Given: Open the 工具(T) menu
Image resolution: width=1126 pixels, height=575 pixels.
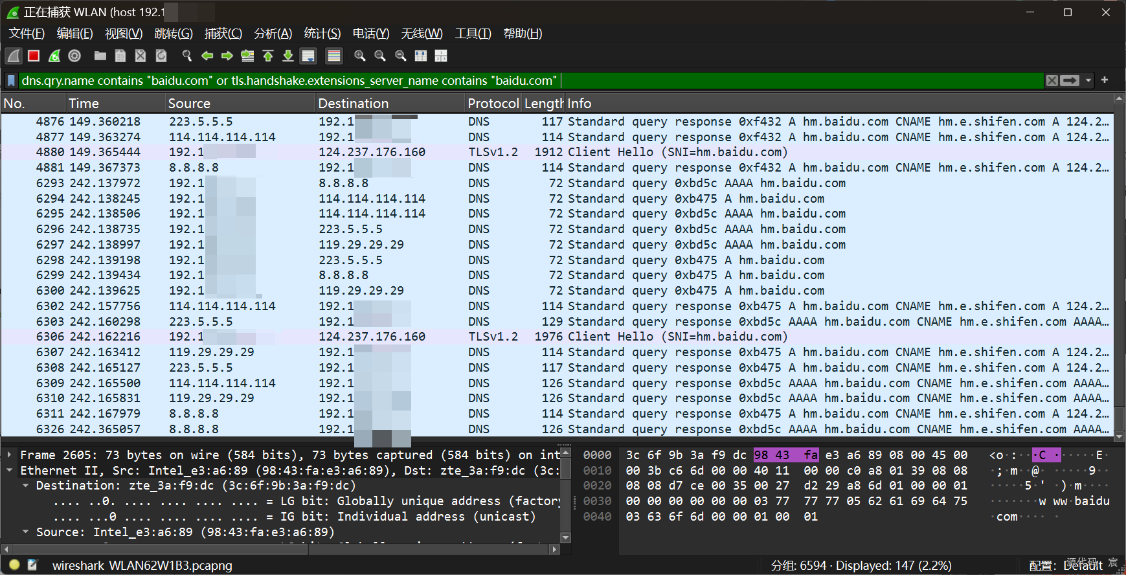Looking at the screenshot, I should (x=473, y=33).
